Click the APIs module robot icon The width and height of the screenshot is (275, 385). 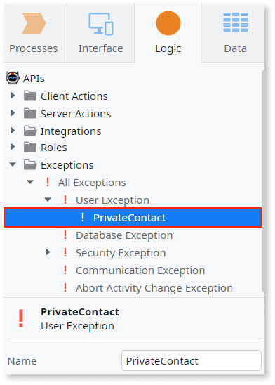13,78
